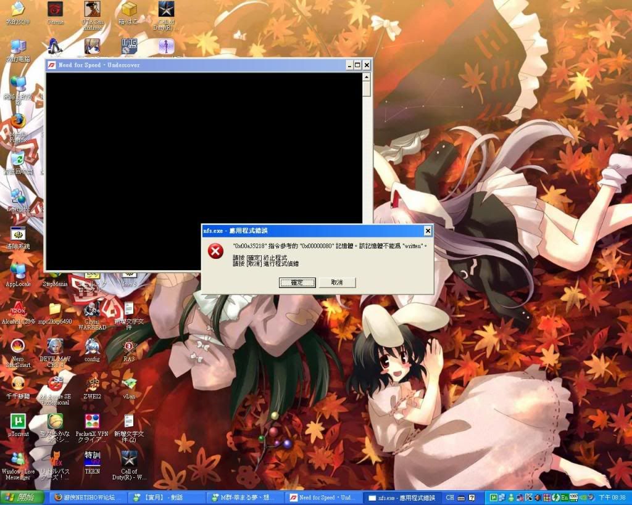Select the DEVIL MAY CRY 4 desktop icon
The height and width of the screenshot is (505, 632).
click(x=55, y=353)
